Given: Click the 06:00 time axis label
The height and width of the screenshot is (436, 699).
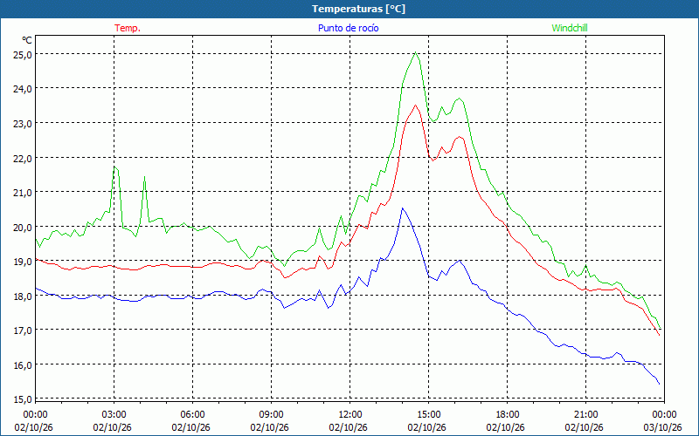Looking at the screenshot, I should [192, 415].
